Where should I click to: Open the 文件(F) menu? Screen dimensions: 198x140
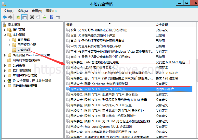click(9, 11)
